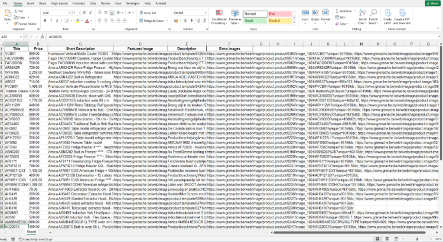Image resolution: width=443 pixels, height=242 pixels.
Task: Activate the Format Painter brush
Action: click(x=15, y=24)
